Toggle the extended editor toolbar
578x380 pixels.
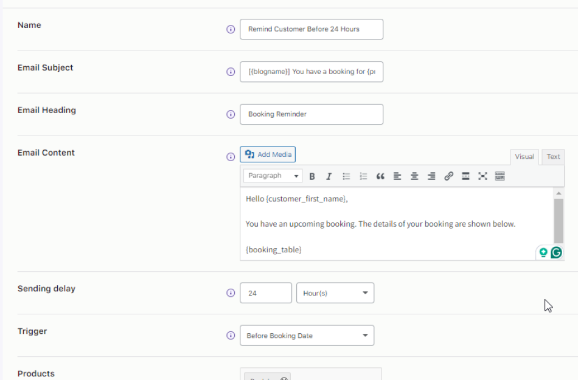click(x=500, y=176)
